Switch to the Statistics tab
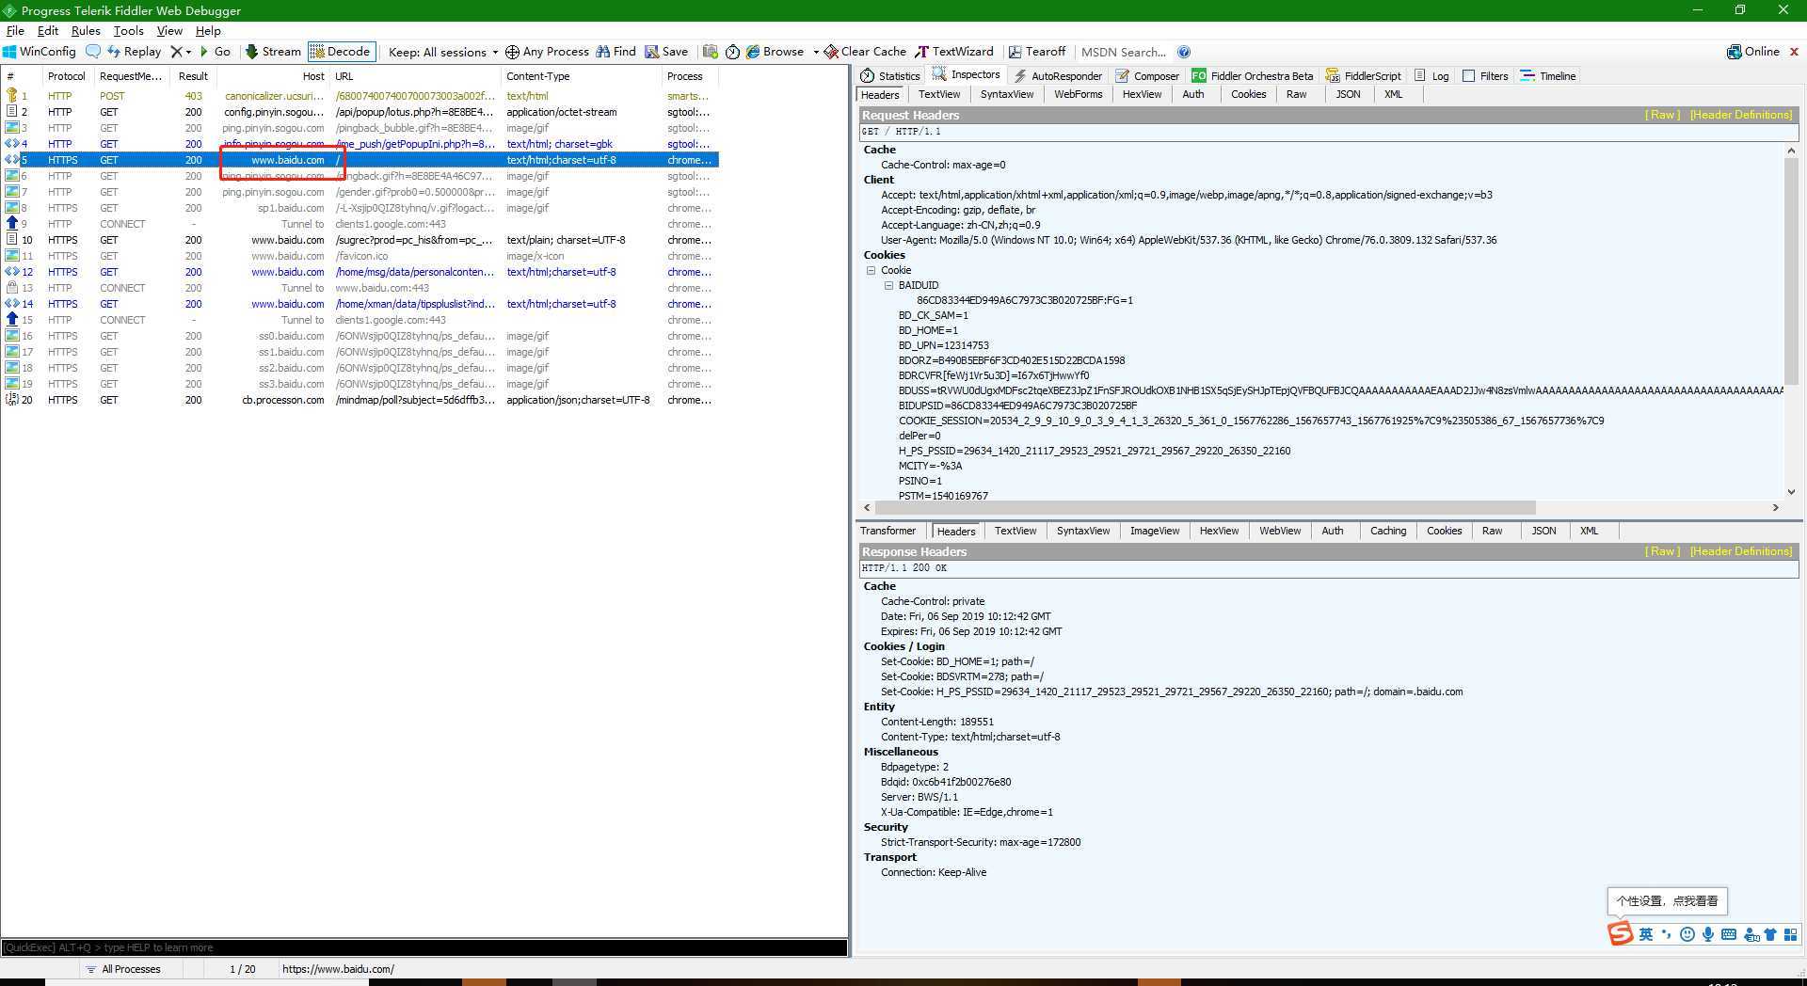Screen dimensions: 1807x986 pyautogui.click(x=890, y=76)
